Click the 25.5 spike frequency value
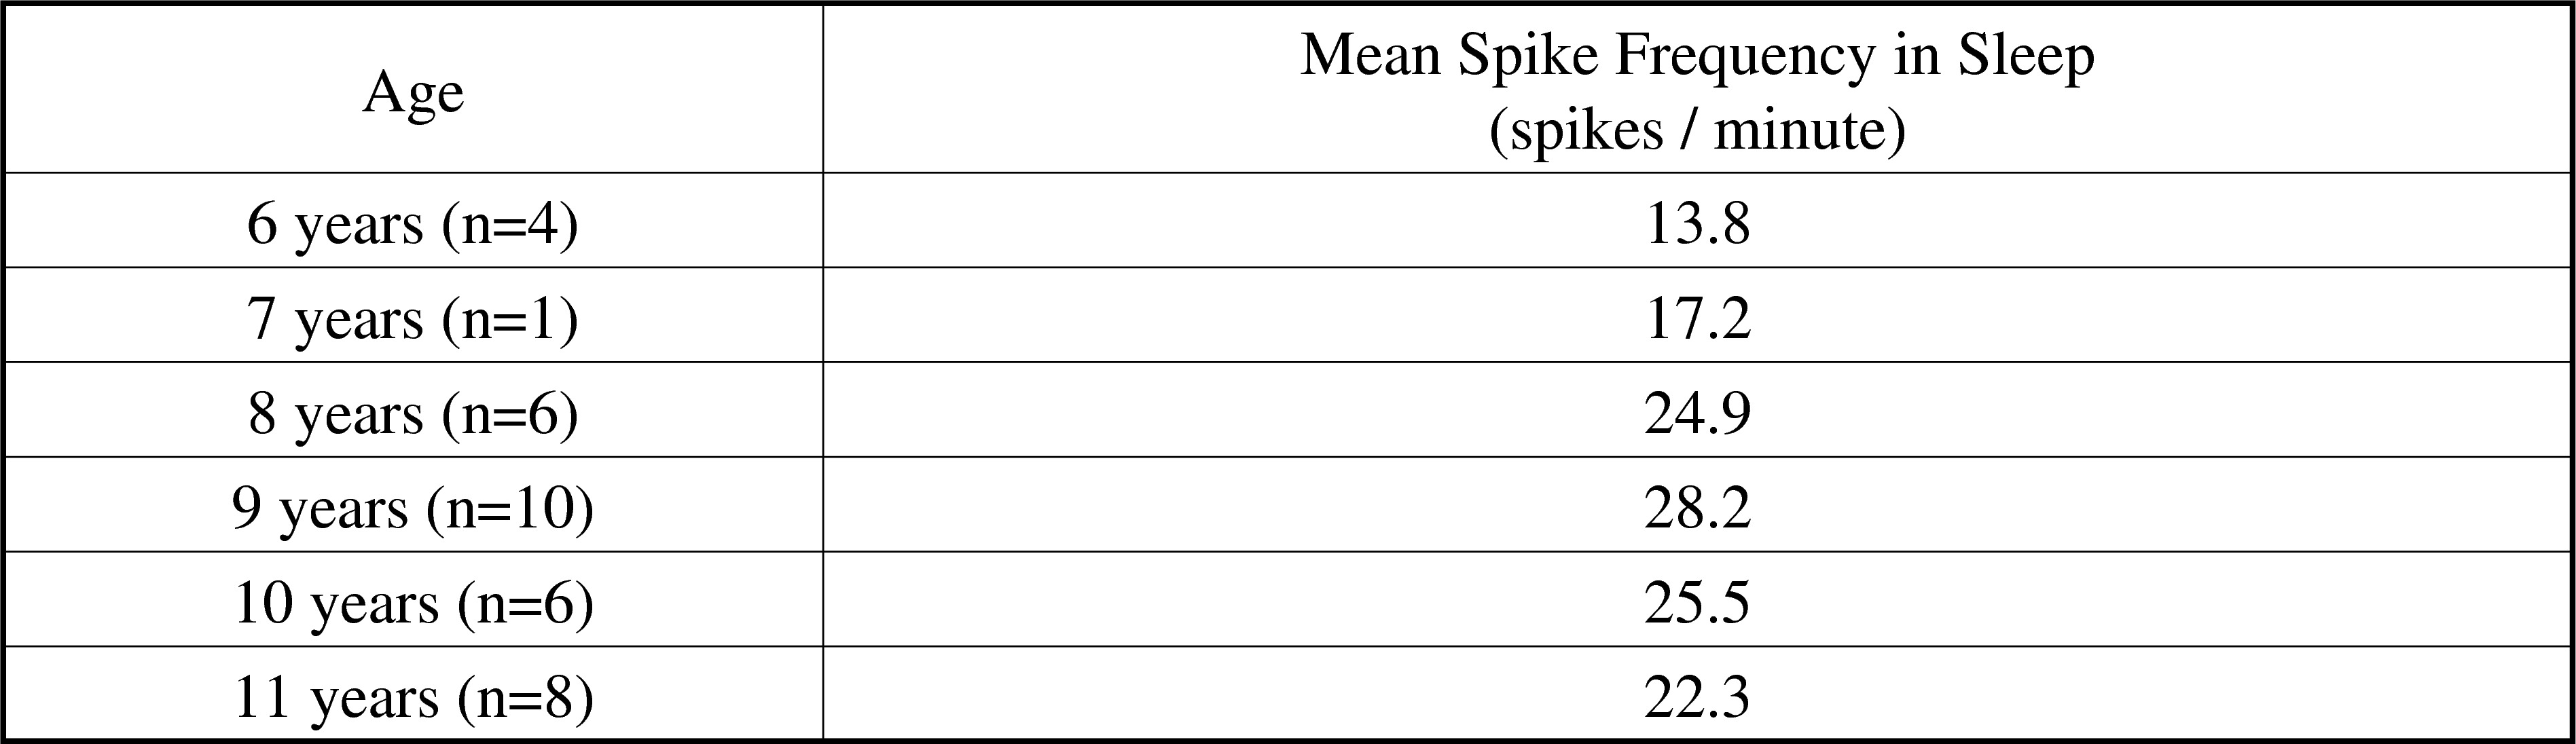The image size is (2576, 744). [x=1697, y=604]
